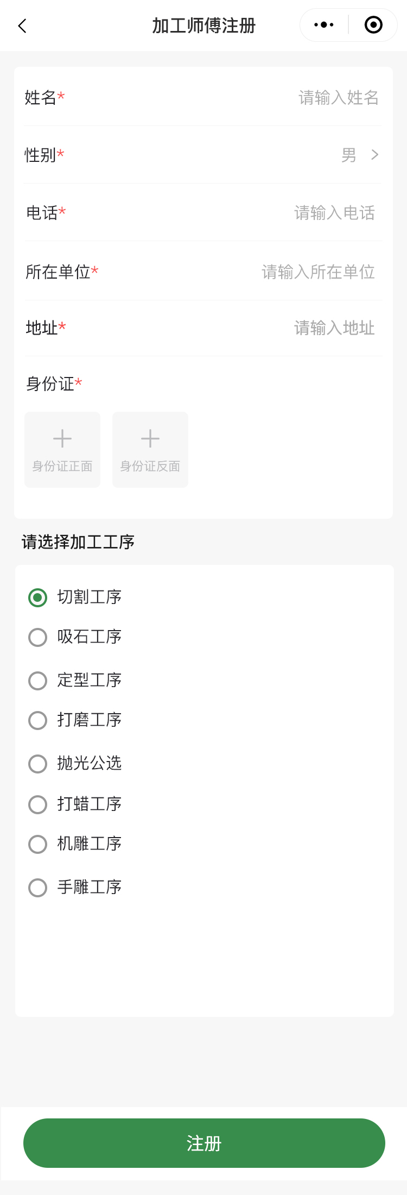Select the 手雕工序 option
The height and width of the screenshot is (1195, 407).
pos(37,888)
